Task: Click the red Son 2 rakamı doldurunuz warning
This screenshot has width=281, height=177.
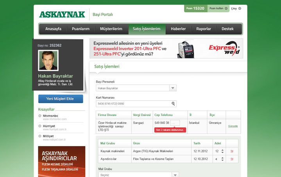Action: pos(170,130)
